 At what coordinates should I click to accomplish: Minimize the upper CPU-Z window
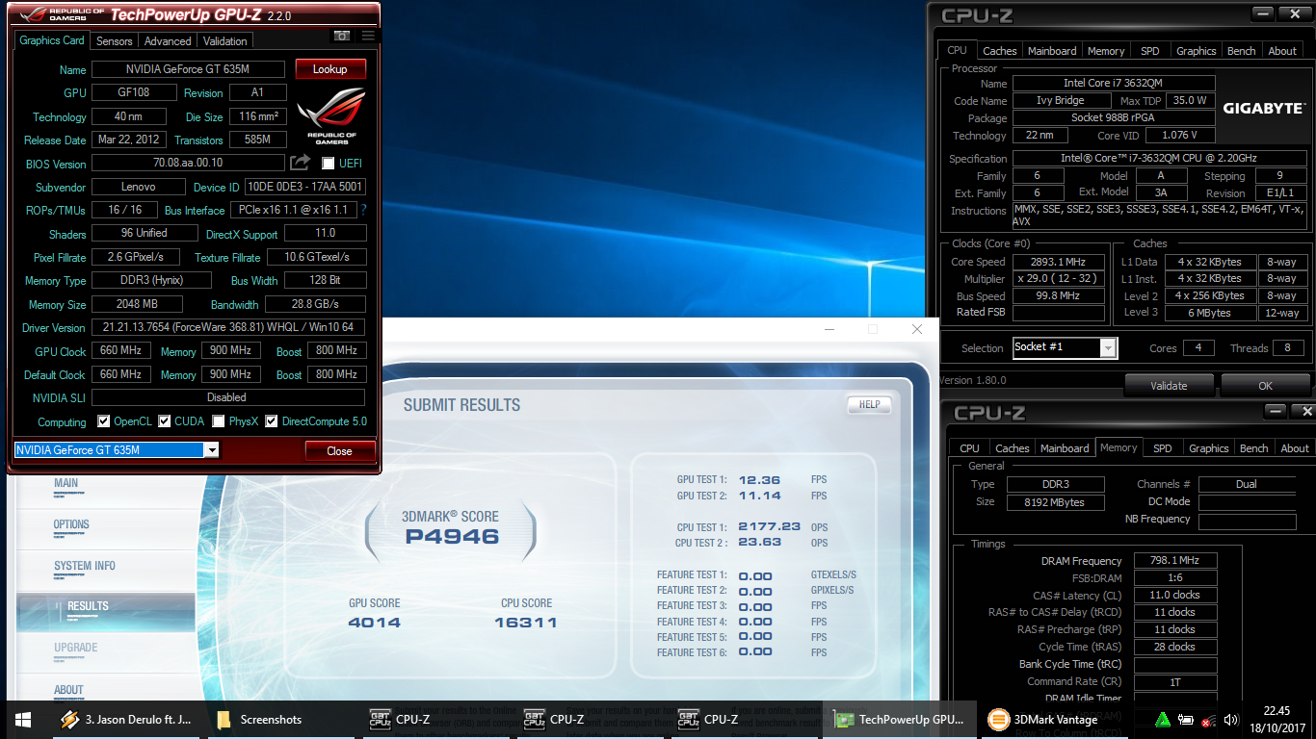[1264, 13]
